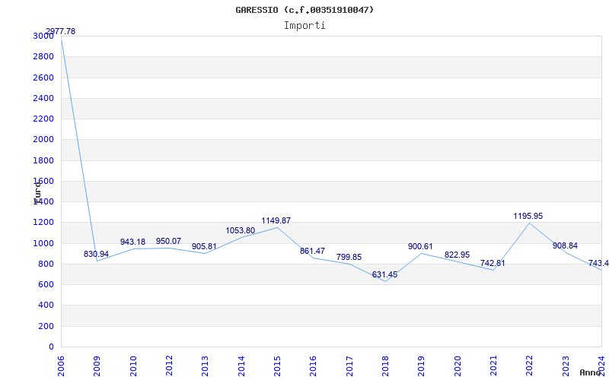Image resolution: width=609 pixels, height=380 pixels.
Task: Click the data label 1053.80
Action: point(241,231)
